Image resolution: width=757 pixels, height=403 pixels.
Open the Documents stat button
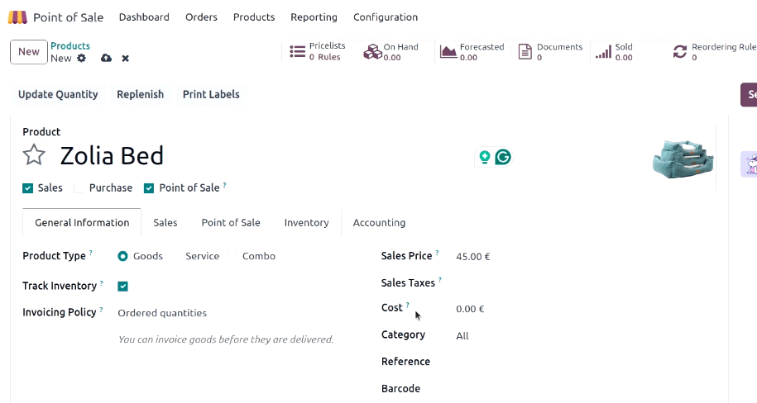coord(550,51)
